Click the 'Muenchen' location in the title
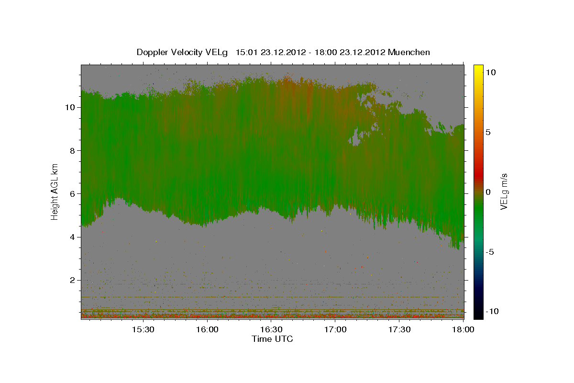Image resolution: width=574 pixels, height=383 pixels. [409, 52]
